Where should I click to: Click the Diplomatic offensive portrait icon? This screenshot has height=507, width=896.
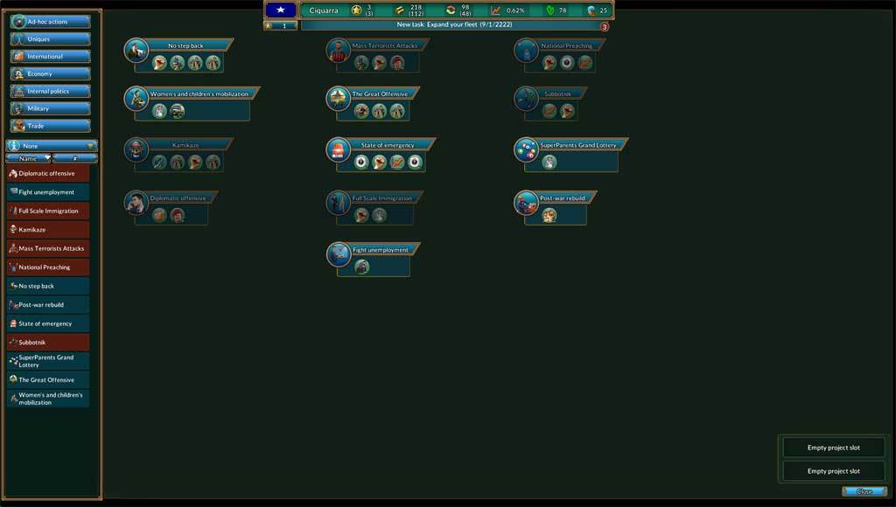(136, 203)
